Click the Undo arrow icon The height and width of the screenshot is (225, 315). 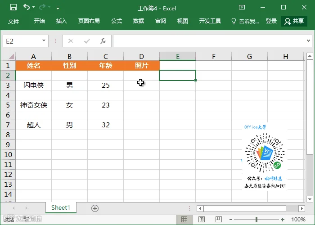(x=27, y=7)
